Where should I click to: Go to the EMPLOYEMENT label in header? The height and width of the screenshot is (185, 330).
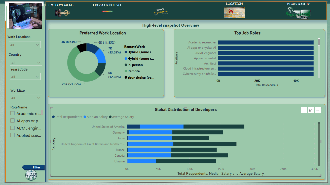click(x=61, y=5)
